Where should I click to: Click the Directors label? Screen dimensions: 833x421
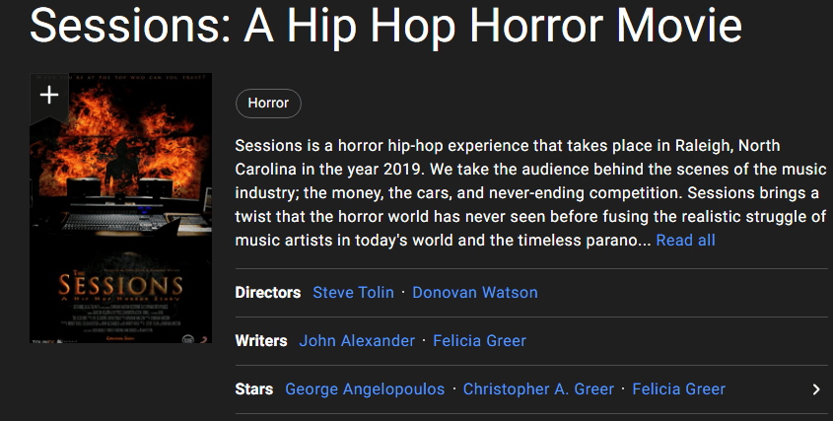(268, 293)
